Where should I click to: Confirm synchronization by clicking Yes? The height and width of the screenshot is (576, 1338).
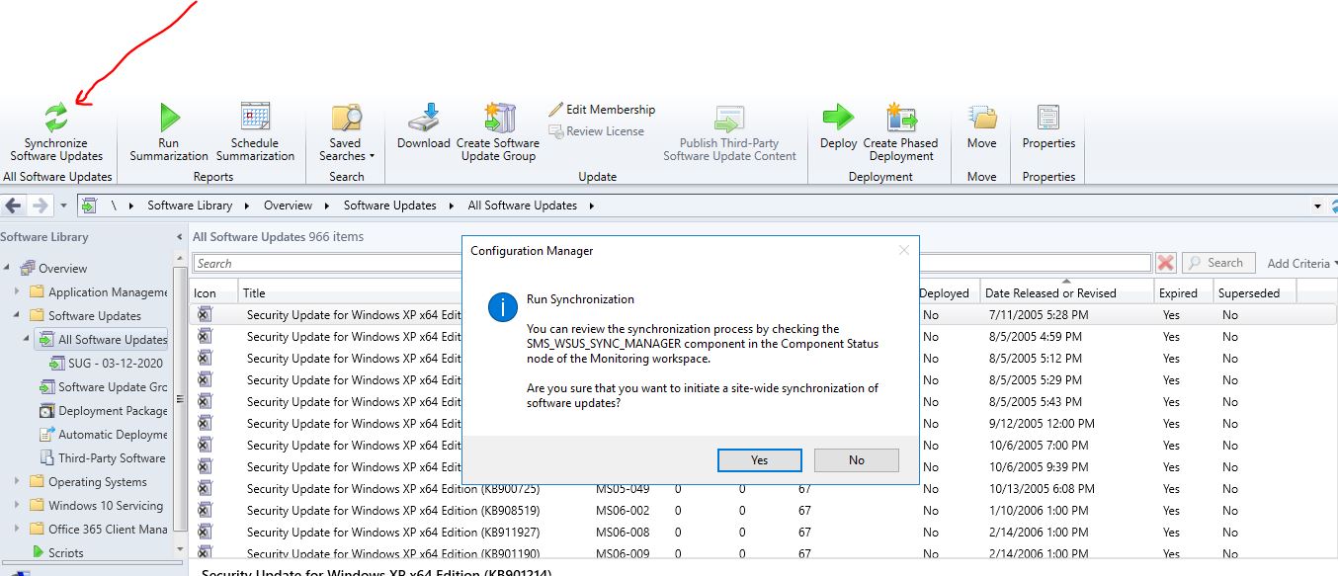pos(759,459)
